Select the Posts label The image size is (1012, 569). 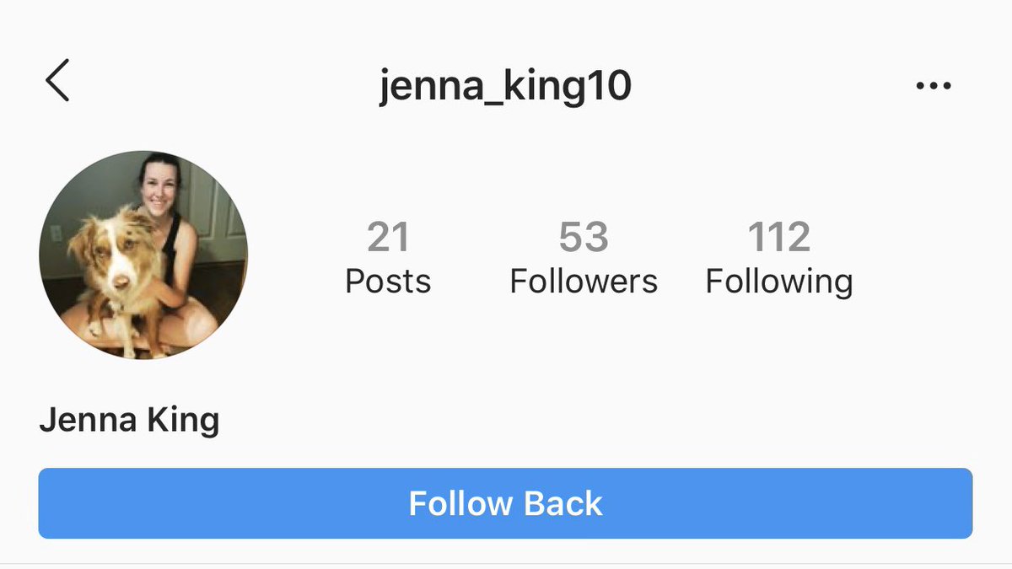(x=388, y=281)
